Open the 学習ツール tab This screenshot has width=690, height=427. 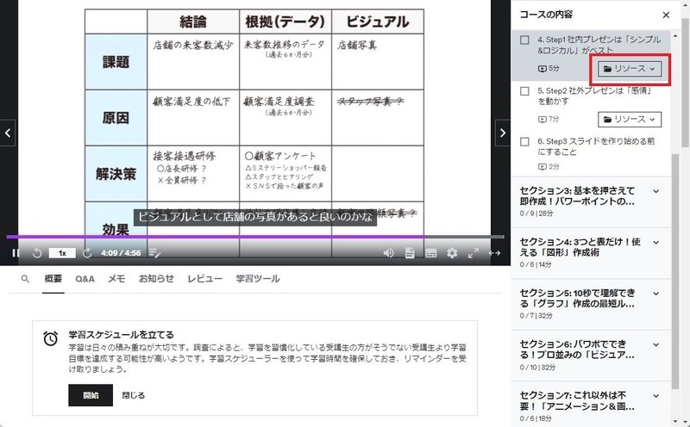point(257,279)
